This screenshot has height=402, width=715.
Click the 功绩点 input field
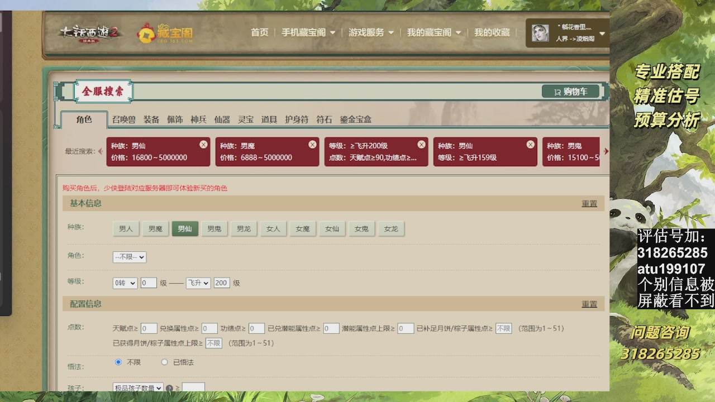click(256, 328)
